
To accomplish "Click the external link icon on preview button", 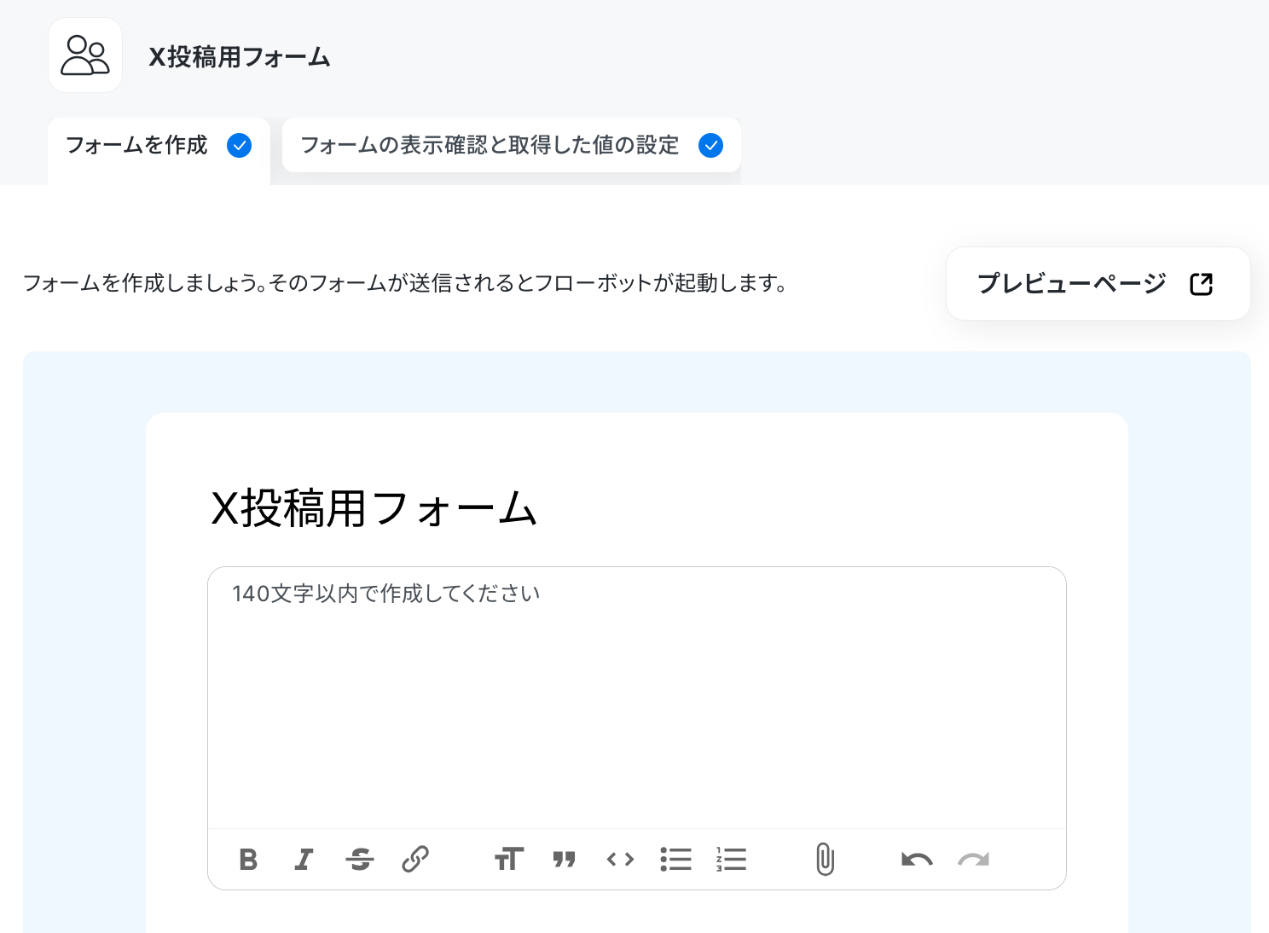I will [x=1201, y=284].
